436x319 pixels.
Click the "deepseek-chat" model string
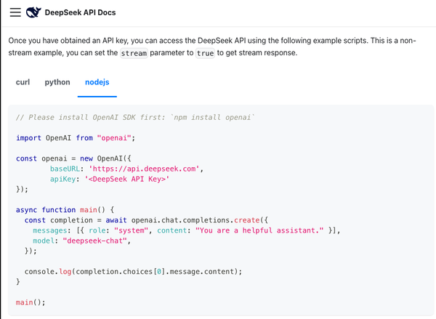click(94, 241)
